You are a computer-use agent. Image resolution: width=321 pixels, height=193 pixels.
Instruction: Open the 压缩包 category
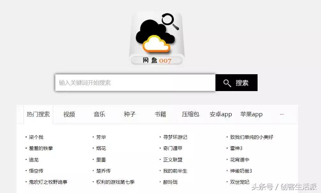click(191, 114)
